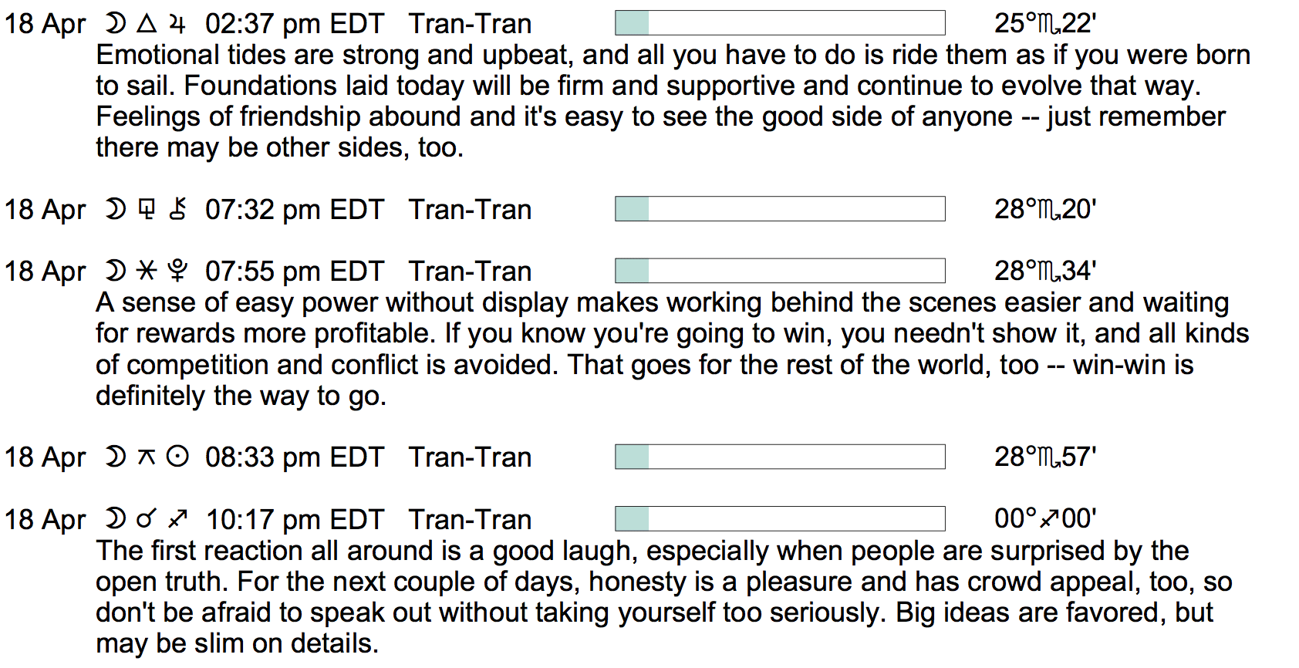
Task: Select the conjunction symbol in the 10:17 pm row
Action: (x=146, y=519)
